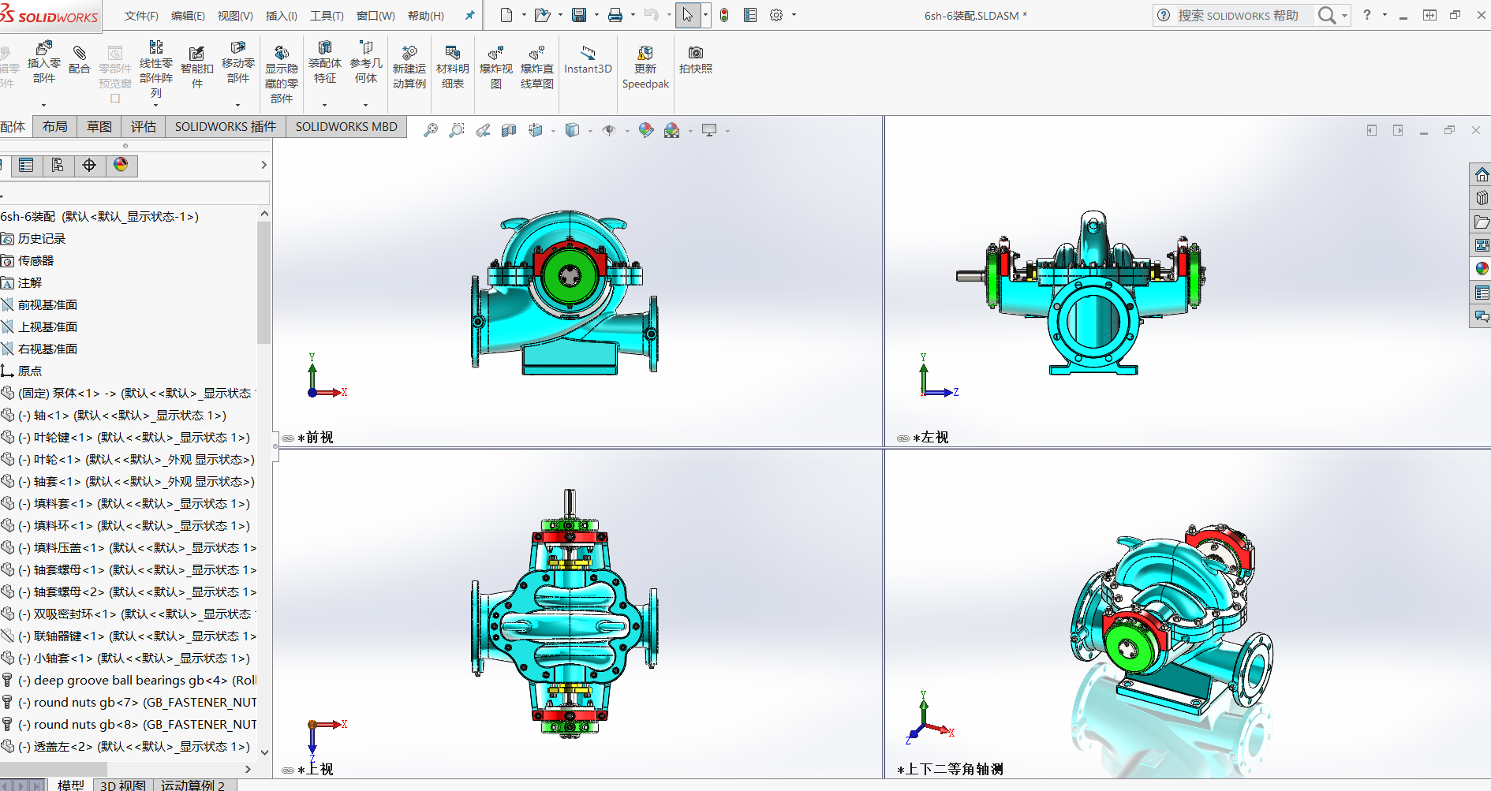Select the arrow Select tool
The width and height of the screenshot is (1491, 791).
coord(688,15)
